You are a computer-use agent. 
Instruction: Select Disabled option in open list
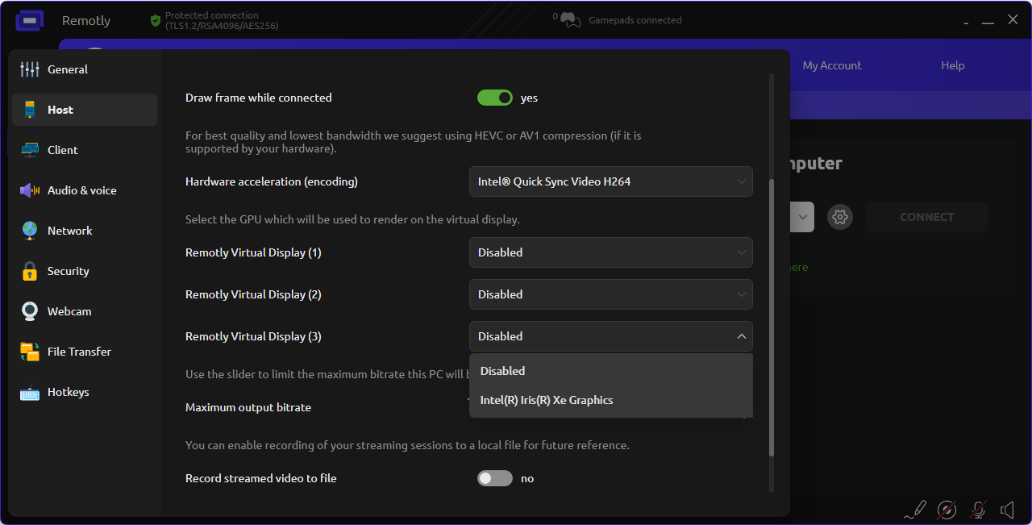503,371
